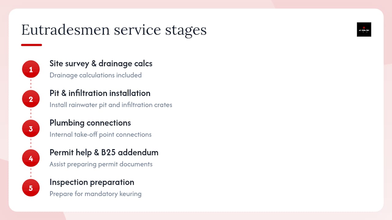Click the step 4 numbered badge
This screenshot has width=392, height=220.
(31, 158)
